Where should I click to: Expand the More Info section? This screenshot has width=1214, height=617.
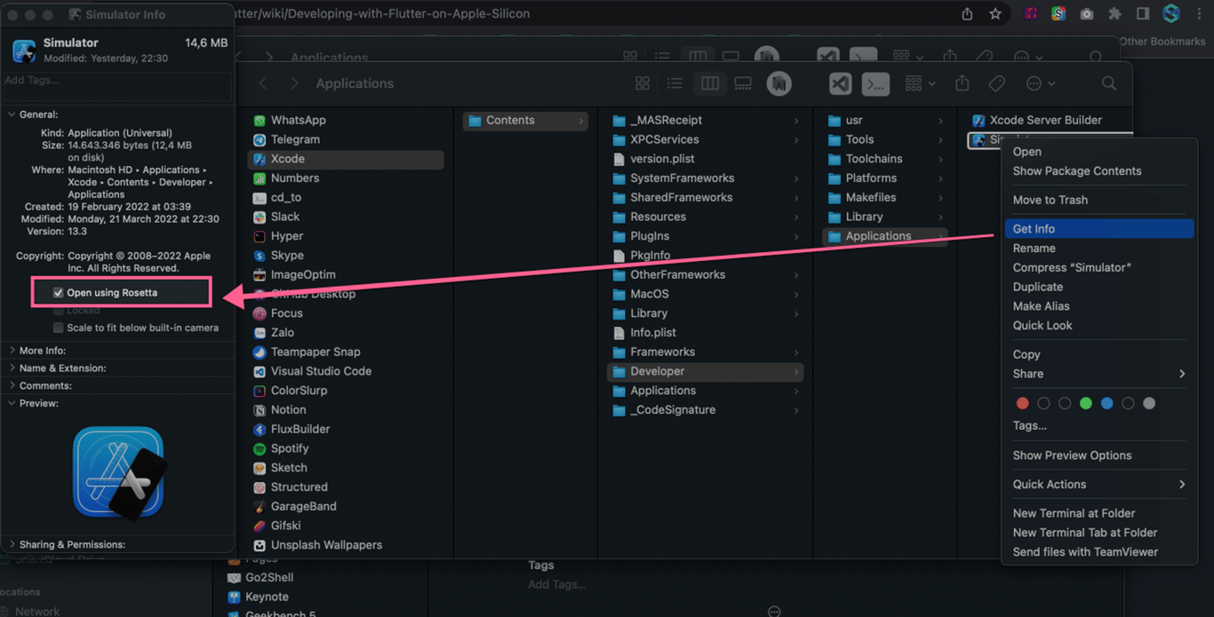click(x=12, y=351)
